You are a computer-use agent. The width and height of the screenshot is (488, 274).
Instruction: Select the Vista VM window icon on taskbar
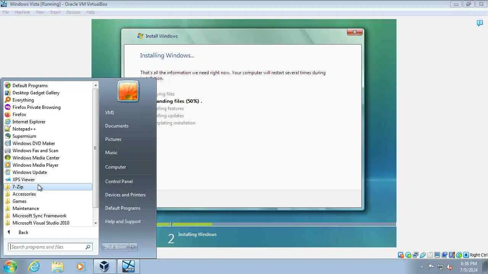[x=128, y=266]
